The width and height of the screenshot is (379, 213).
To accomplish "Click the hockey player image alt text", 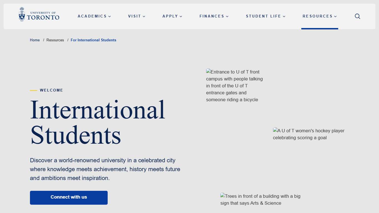I will [x=309, y=134].
